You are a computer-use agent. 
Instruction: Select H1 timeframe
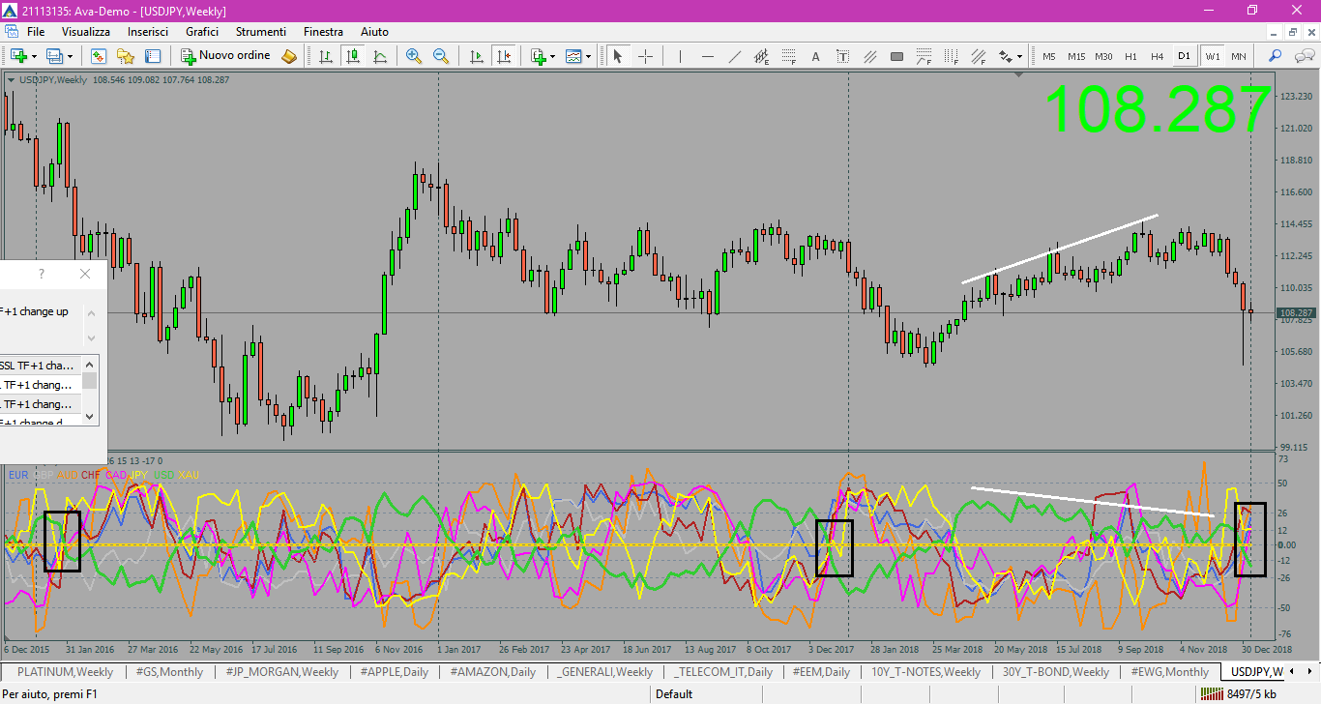1130,56
